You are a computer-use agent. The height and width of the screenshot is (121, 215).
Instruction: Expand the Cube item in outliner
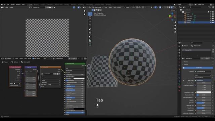pyautogui.click(x=183, y=14)
